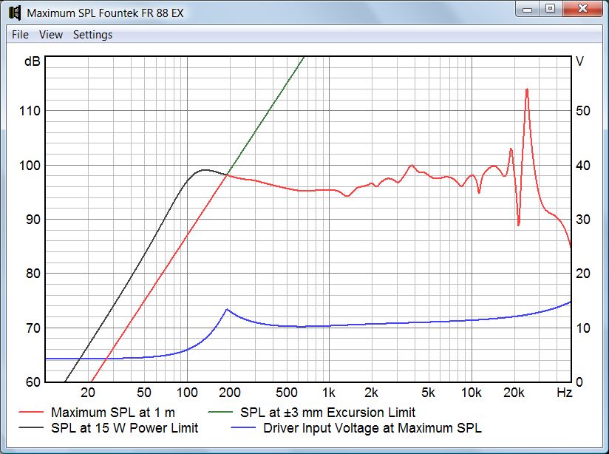Image resolution: width=609 pixels, height=454 pixels.
Task: Click the 30 V right axis label
Action: 583,219
